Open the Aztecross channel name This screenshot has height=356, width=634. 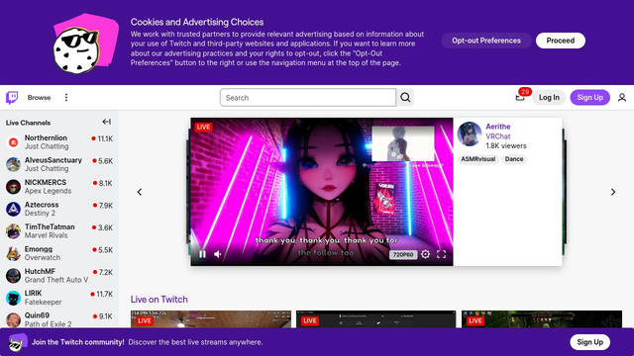coord(42,205)
